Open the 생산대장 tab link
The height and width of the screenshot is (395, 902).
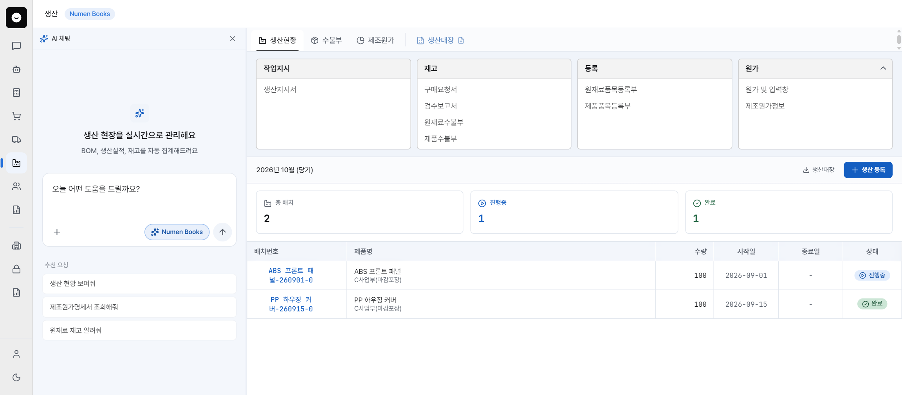[x=440, y=40]
